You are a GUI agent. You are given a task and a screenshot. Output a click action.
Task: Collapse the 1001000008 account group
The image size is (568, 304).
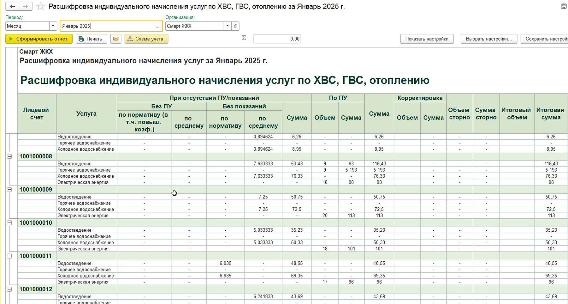(9, 156)
